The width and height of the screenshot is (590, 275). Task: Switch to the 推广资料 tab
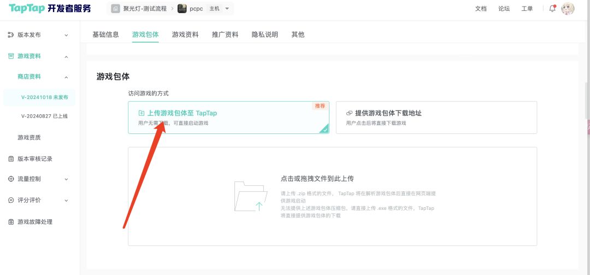(225, 34)
